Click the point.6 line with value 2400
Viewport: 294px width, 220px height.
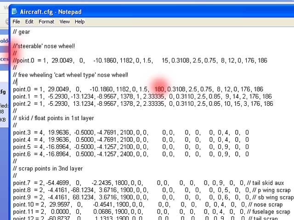point(92,154)
